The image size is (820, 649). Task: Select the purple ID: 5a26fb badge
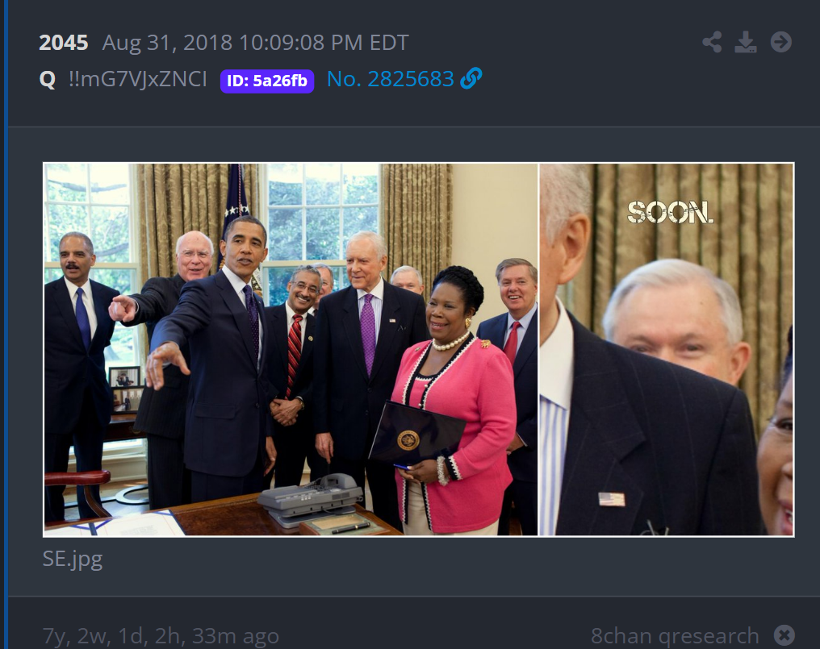266,81
